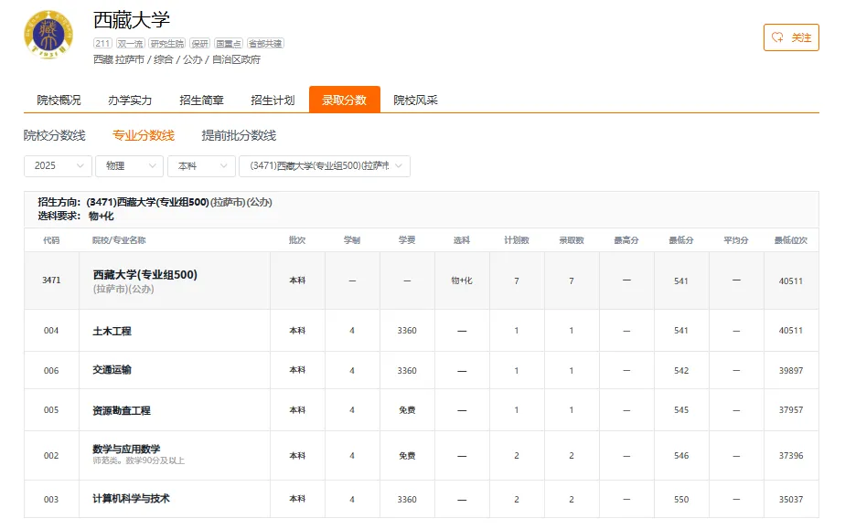
Task: Click 西藏大学(专业组500) row name
Action: 145,275
